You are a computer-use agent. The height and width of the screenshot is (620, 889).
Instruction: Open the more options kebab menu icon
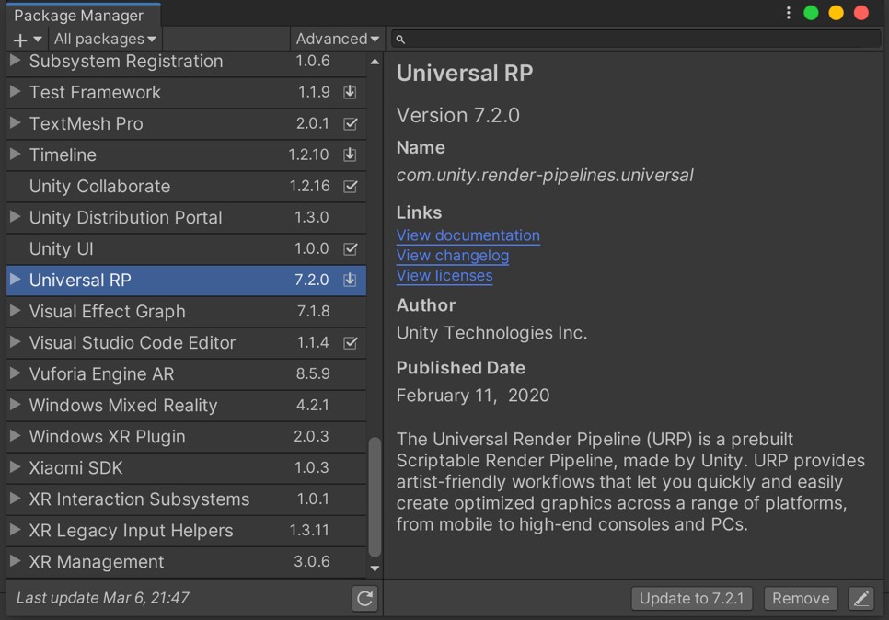[787, 11]
